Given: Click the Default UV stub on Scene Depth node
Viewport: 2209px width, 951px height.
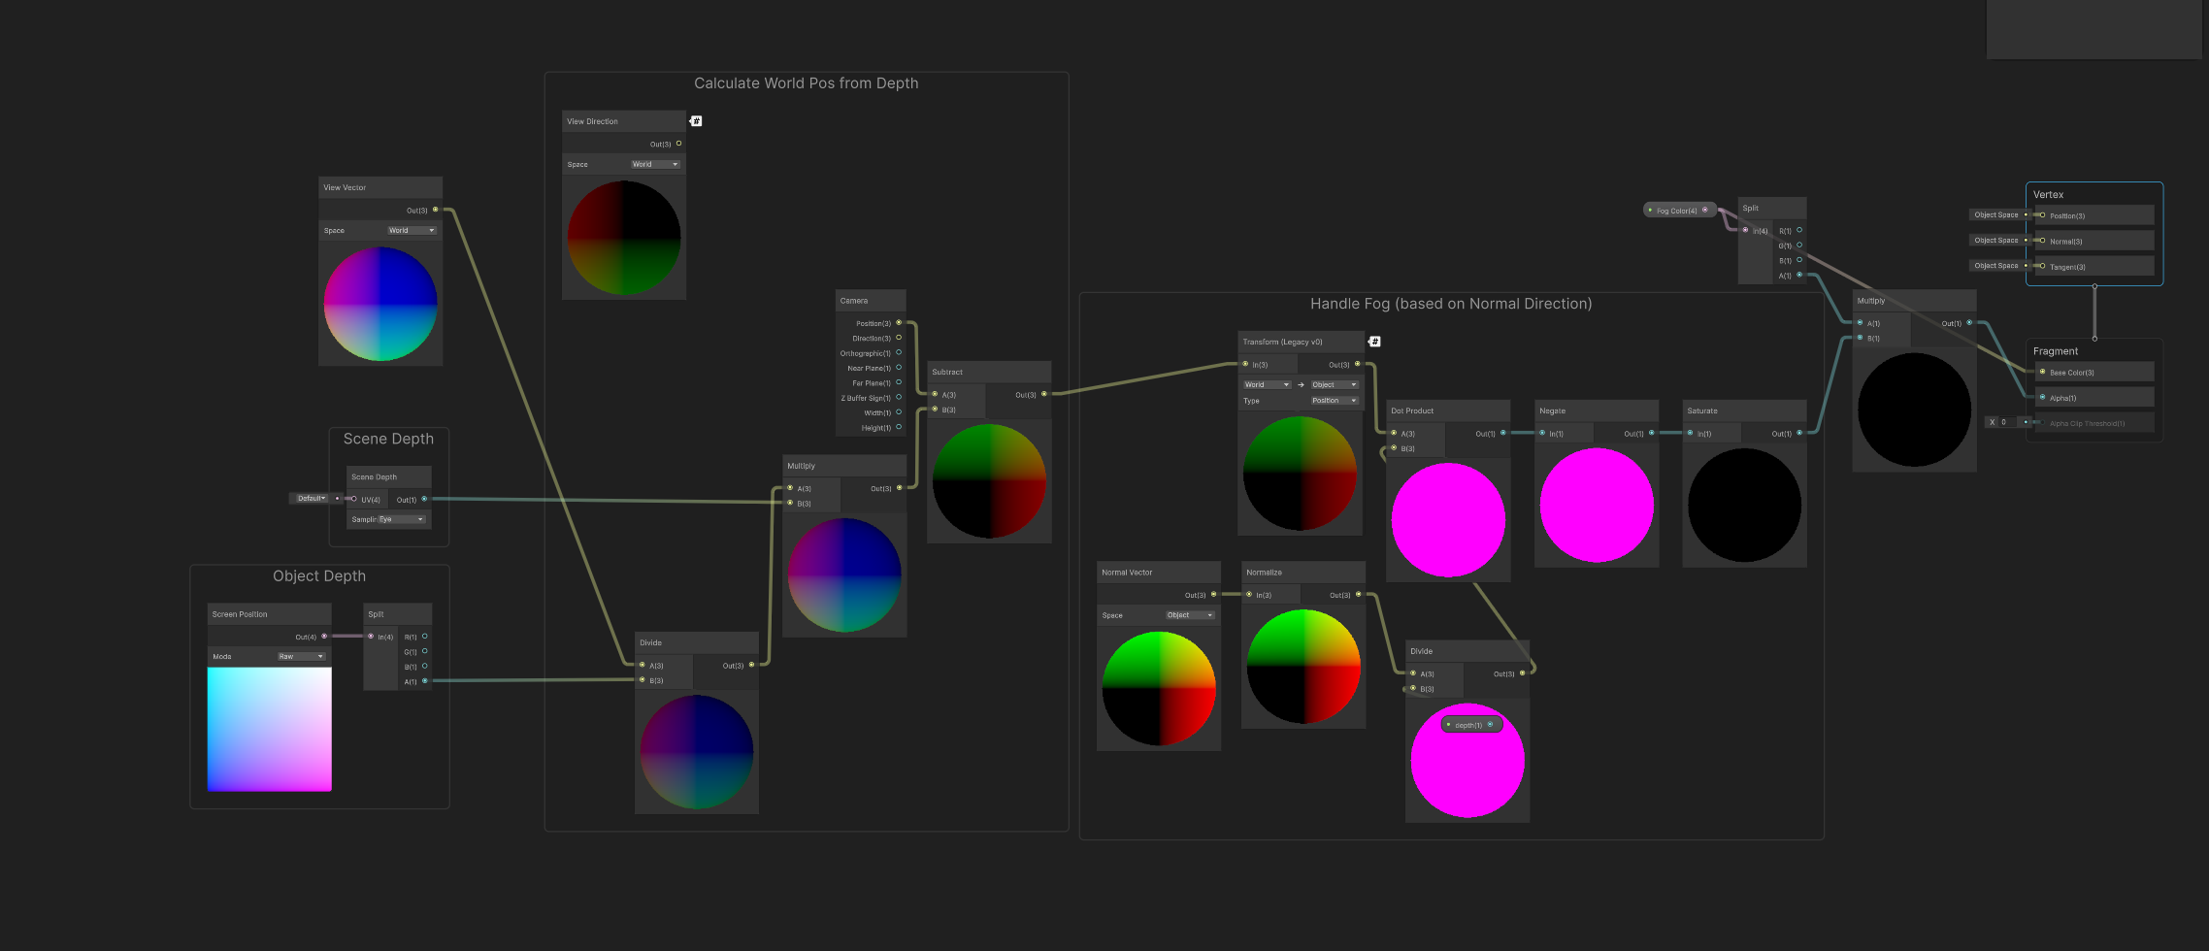Looking at the screenshot, I should (x=312, y=498).
